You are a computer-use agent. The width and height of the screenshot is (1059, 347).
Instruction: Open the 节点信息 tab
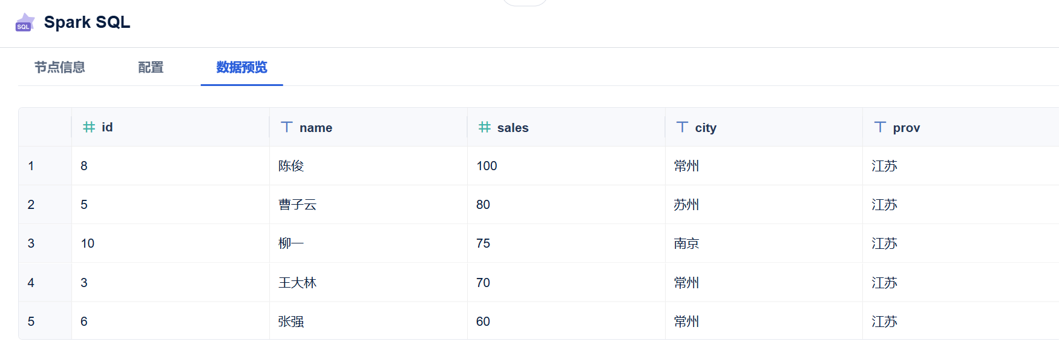click(x=59, y=67)
